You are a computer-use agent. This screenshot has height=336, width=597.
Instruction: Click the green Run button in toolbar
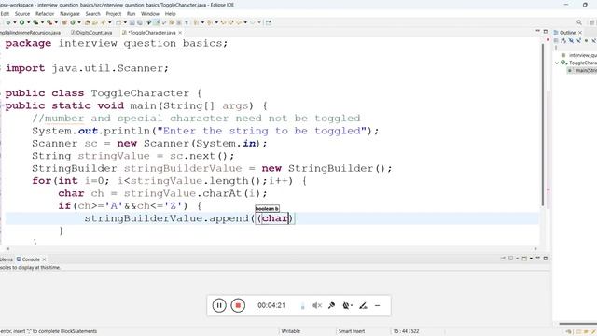pyautogui.click(x=21, y=22)
